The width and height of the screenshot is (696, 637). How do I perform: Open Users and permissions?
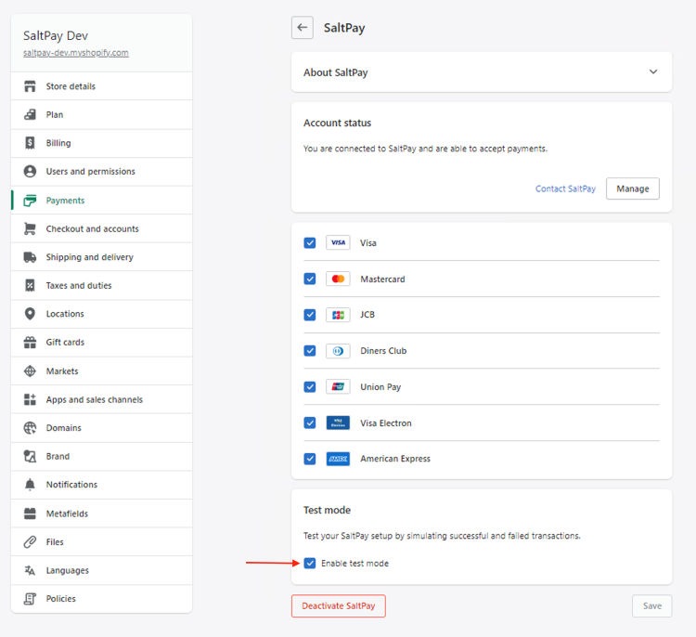pos(102,172)
